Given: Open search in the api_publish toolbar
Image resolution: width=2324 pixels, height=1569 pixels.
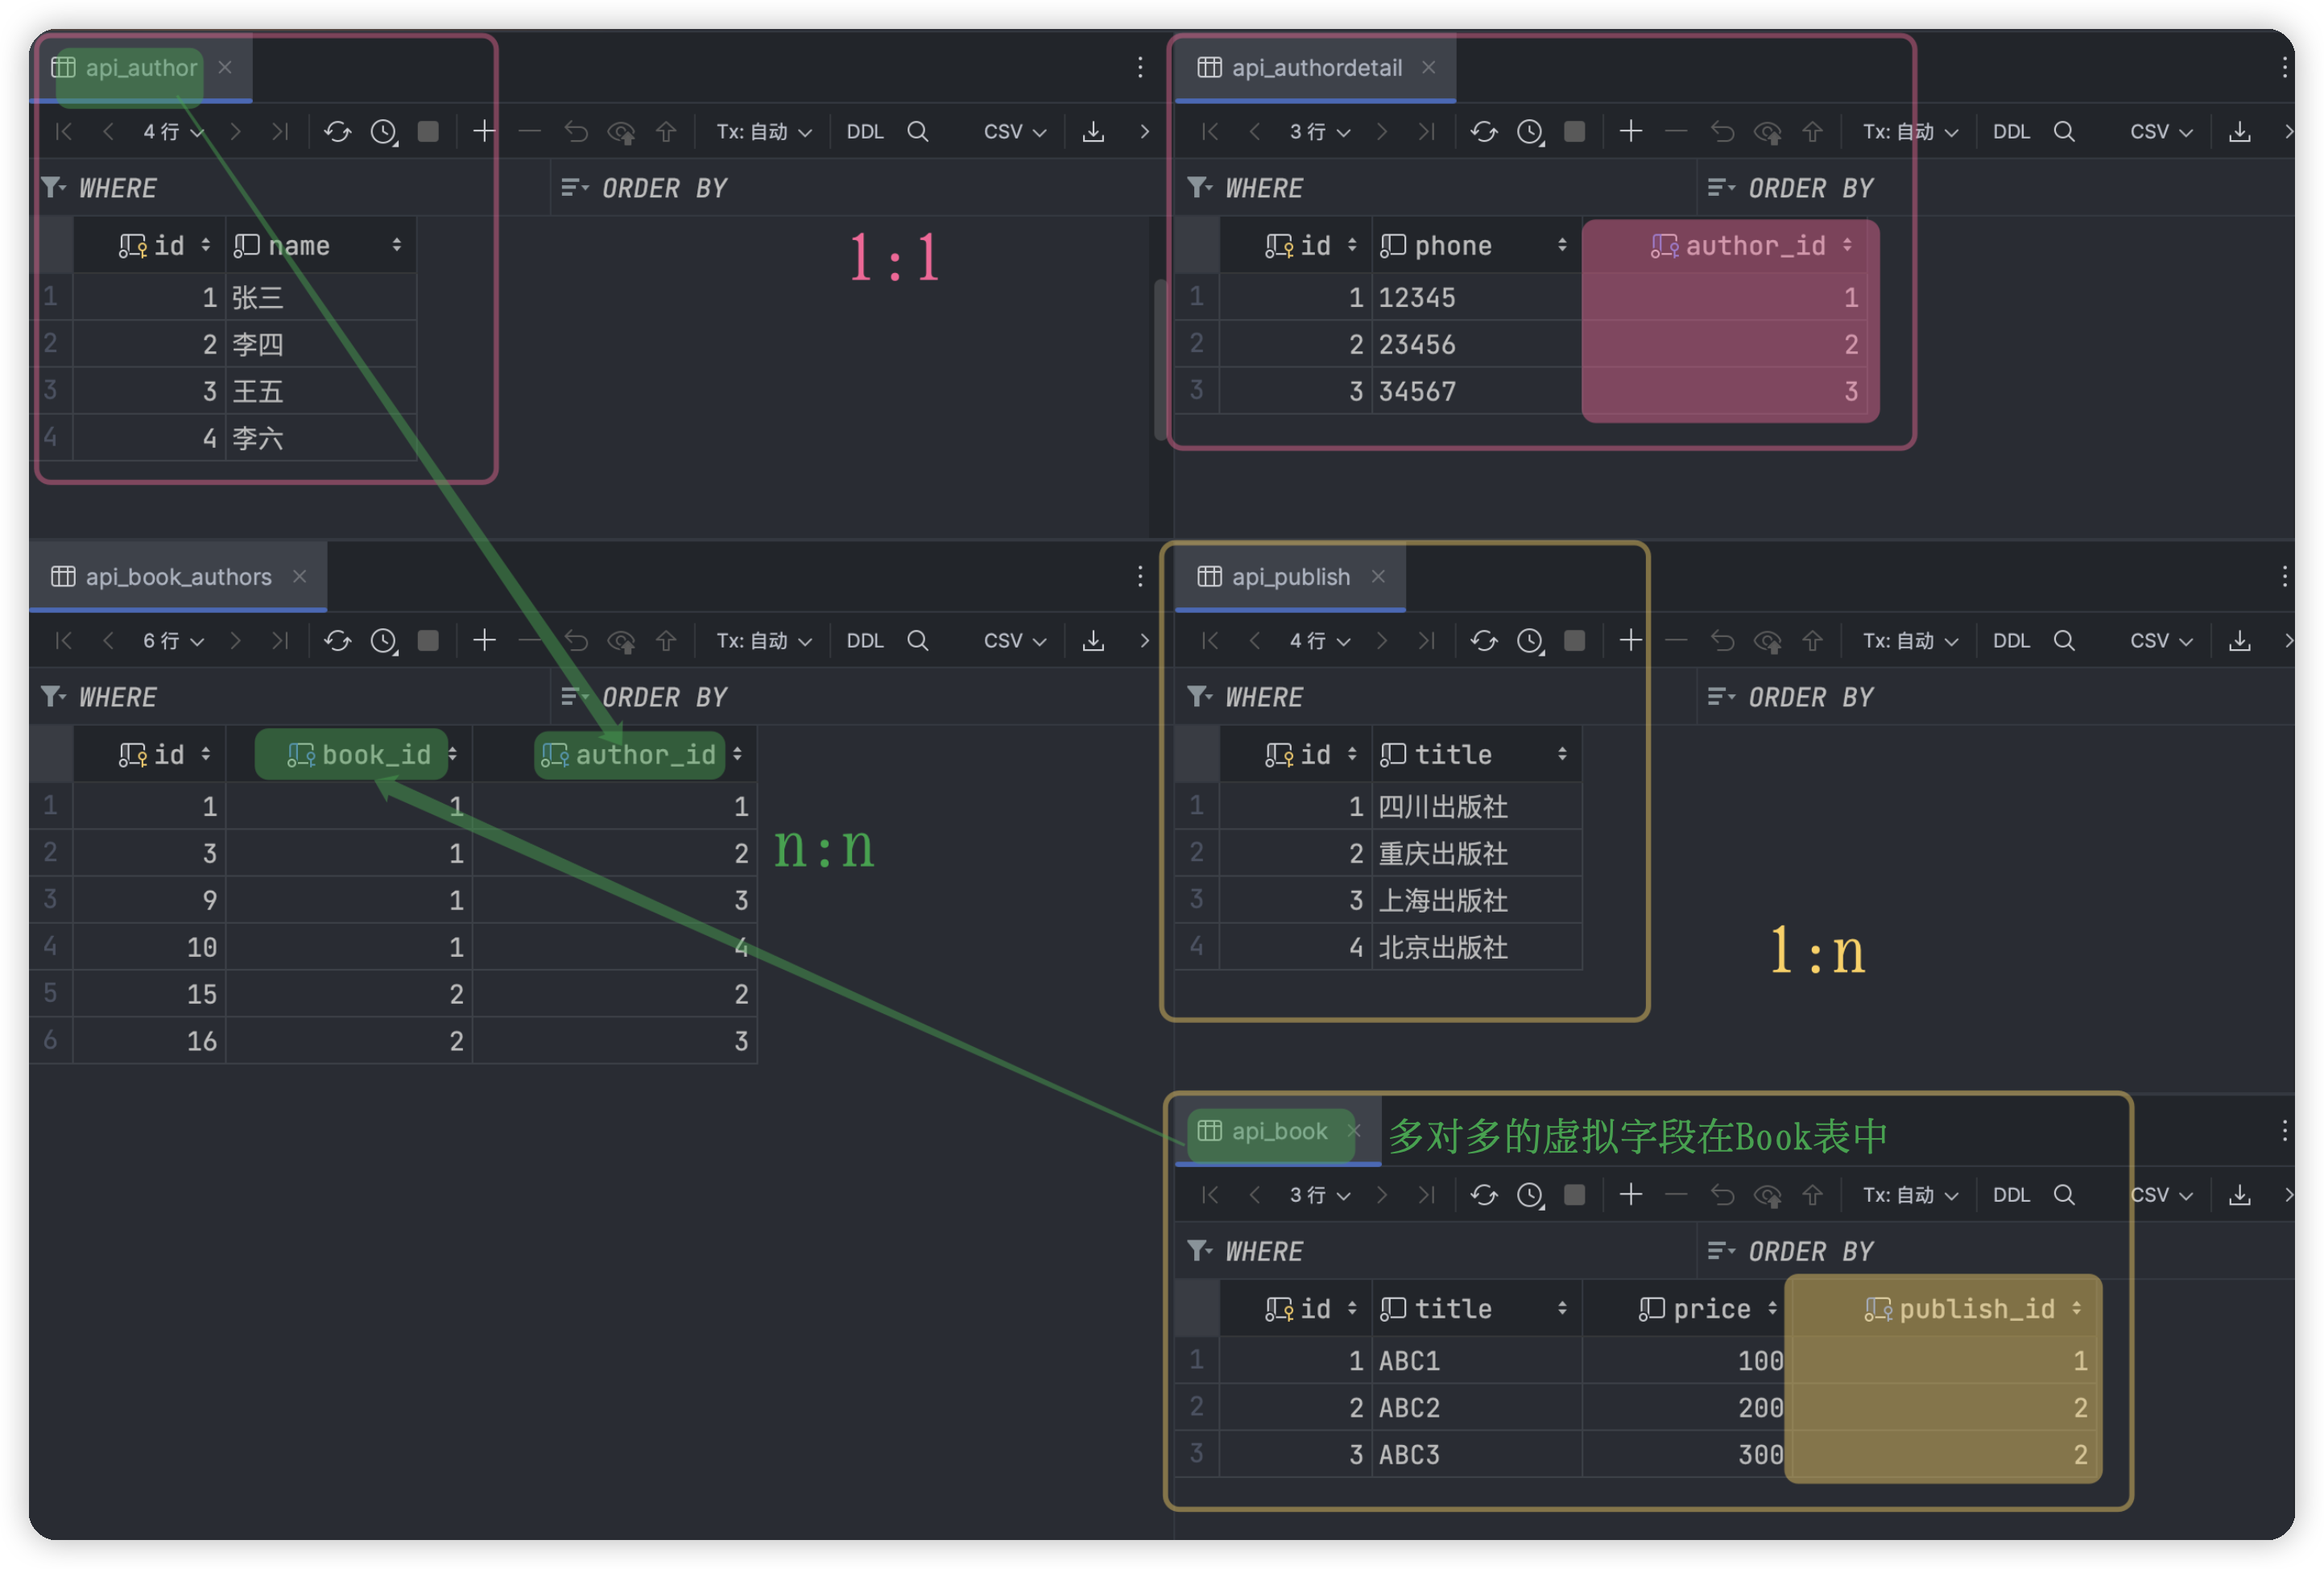Looking at the screenshot, I should point(2063,641).
